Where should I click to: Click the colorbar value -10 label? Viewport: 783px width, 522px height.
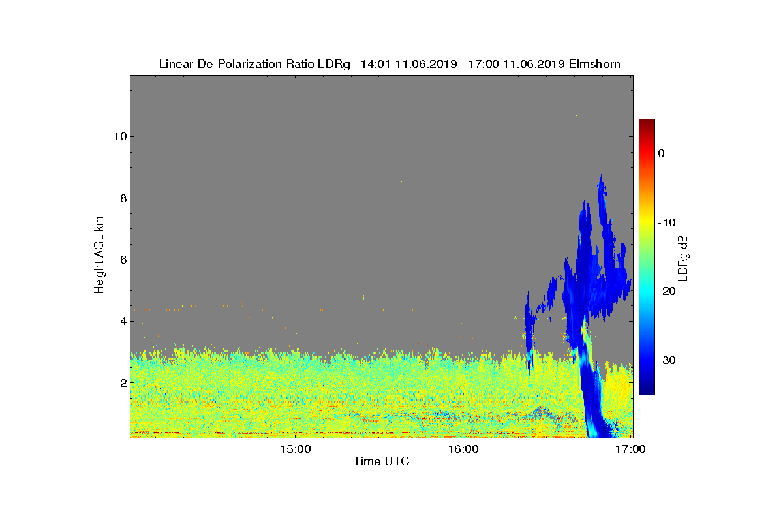(x=666, y=223)
